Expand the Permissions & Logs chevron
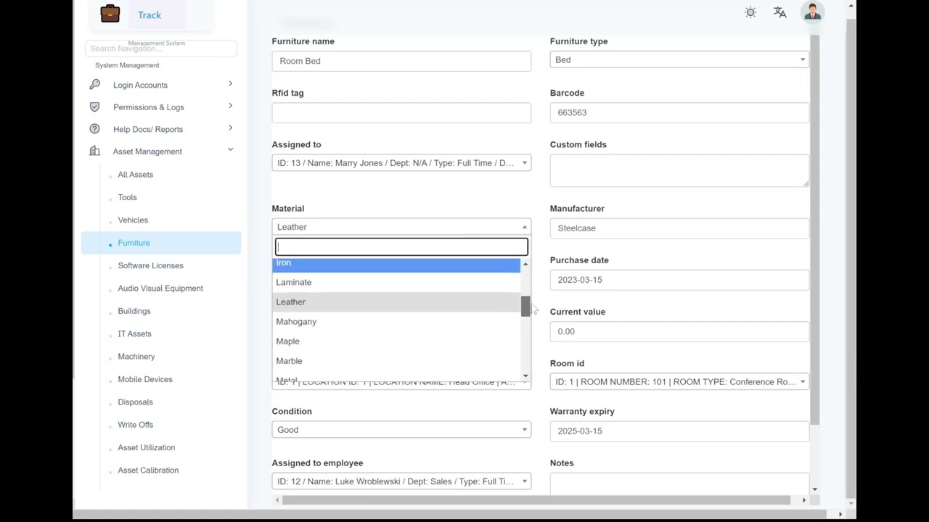Viewport: 929px width, 522px height. (x=230, y=106)
